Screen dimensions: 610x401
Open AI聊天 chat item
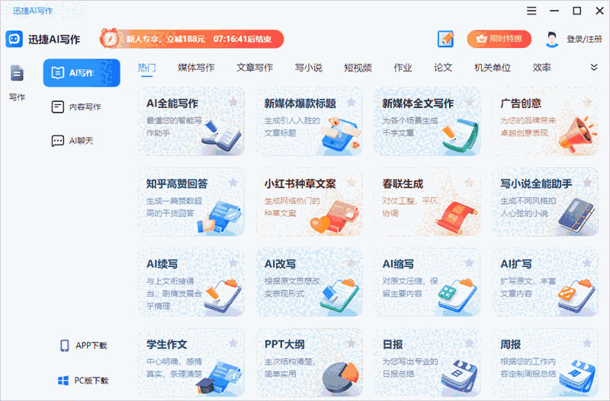click(x=72, y=141)
